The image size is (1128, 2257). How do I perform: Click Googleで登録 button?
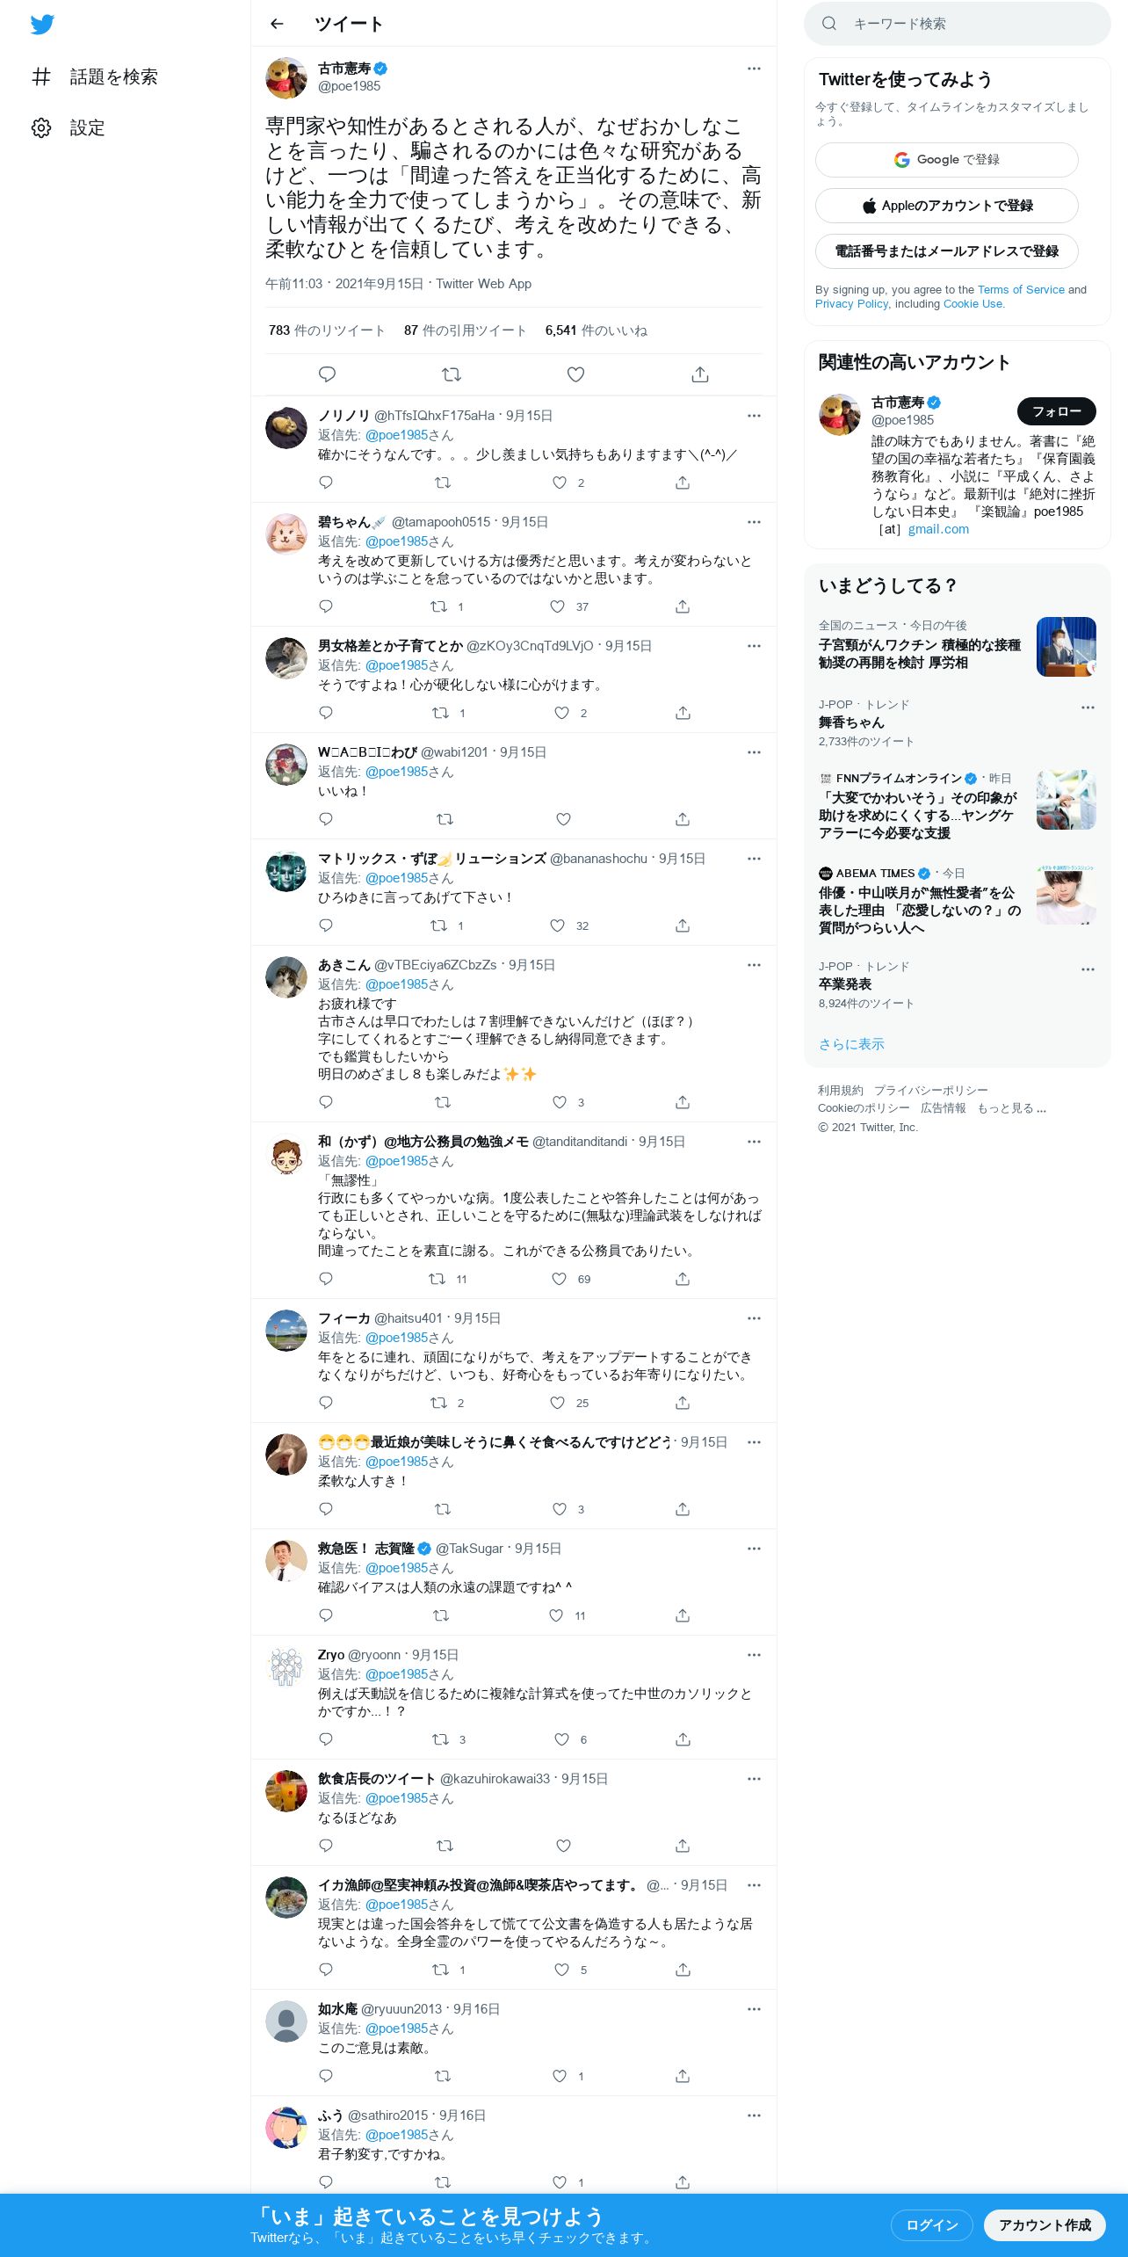(947, 160)
